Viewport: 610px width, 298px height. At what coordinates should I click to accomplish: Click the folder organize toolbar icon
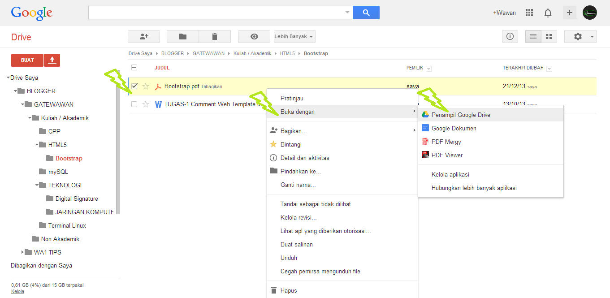[x=183, y=36]
